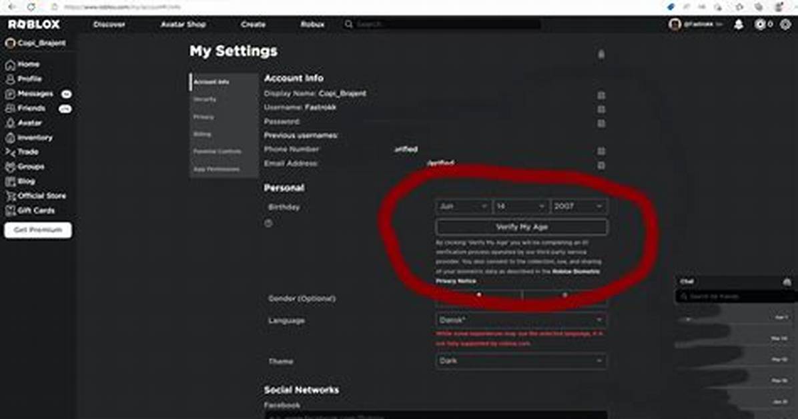Open Robux in the top navigation
798x419 pixels.
[312, 25]
